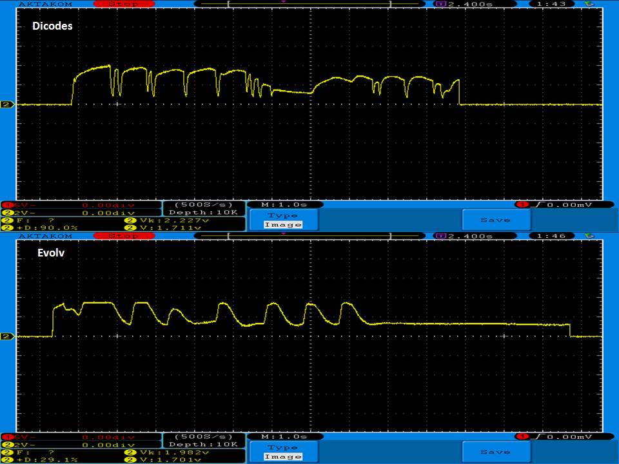Click the Depth:10K memory readout in Dicodes panel
Image resolution: width=619 pixels, height=464 pixels.
(202, 212)
